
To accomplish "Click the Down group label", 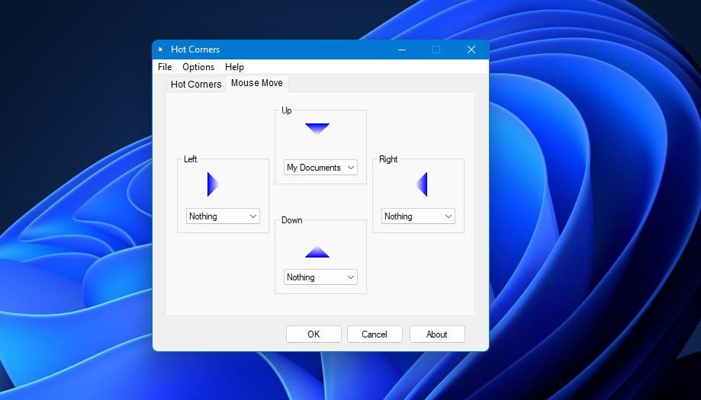I will click(x=292, y=220).
